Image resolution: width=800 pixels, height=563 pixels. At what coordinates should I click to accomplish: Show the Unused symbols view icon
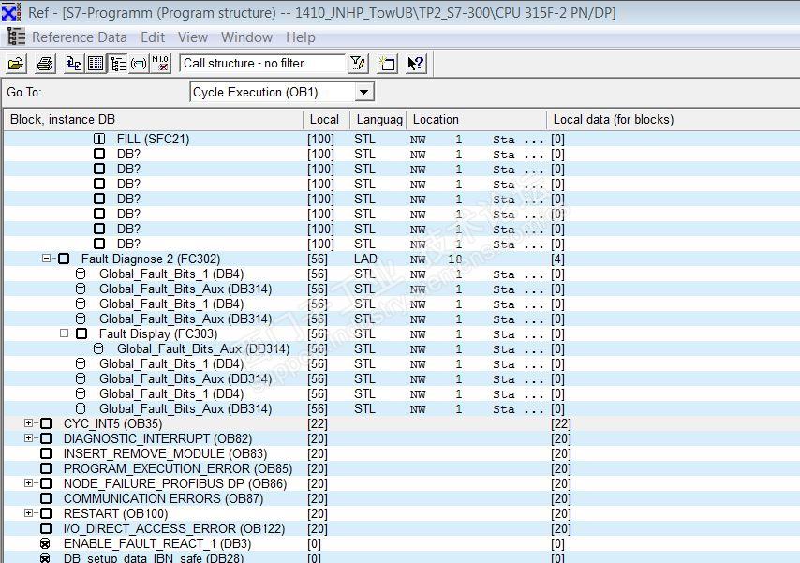click(x=139, y=64)
